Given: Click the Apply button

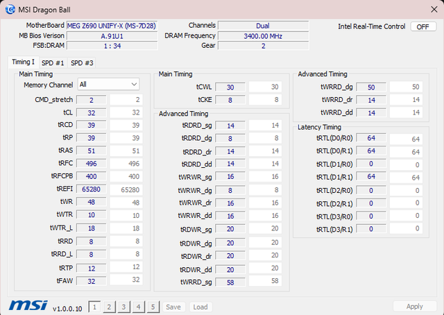Looking at the screenshot, I should (x=415, y=306).
